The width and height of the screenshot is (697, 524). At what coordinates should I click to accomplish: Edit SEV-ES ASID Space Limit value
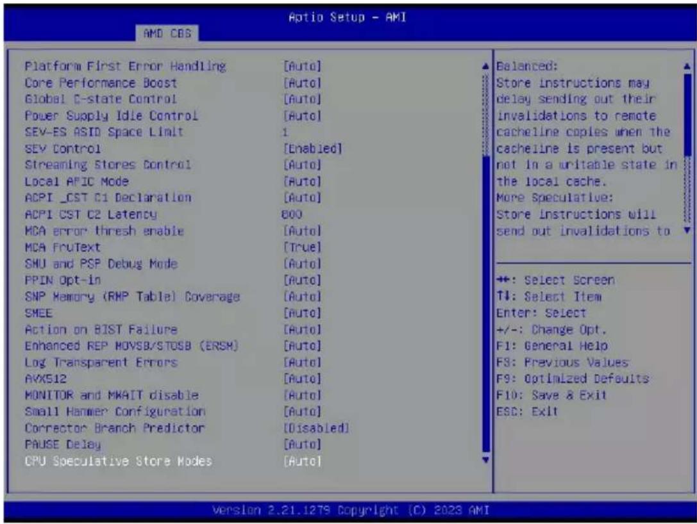[285, 133]
